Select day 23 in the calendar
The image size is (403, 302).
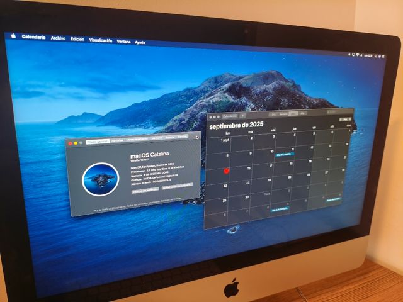pyautogui.click(x=240, y=189)
